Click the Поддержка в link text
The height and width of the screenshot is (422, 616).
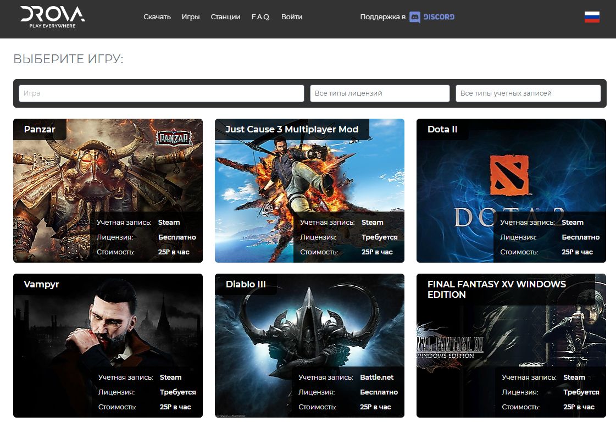coord(382,17)
